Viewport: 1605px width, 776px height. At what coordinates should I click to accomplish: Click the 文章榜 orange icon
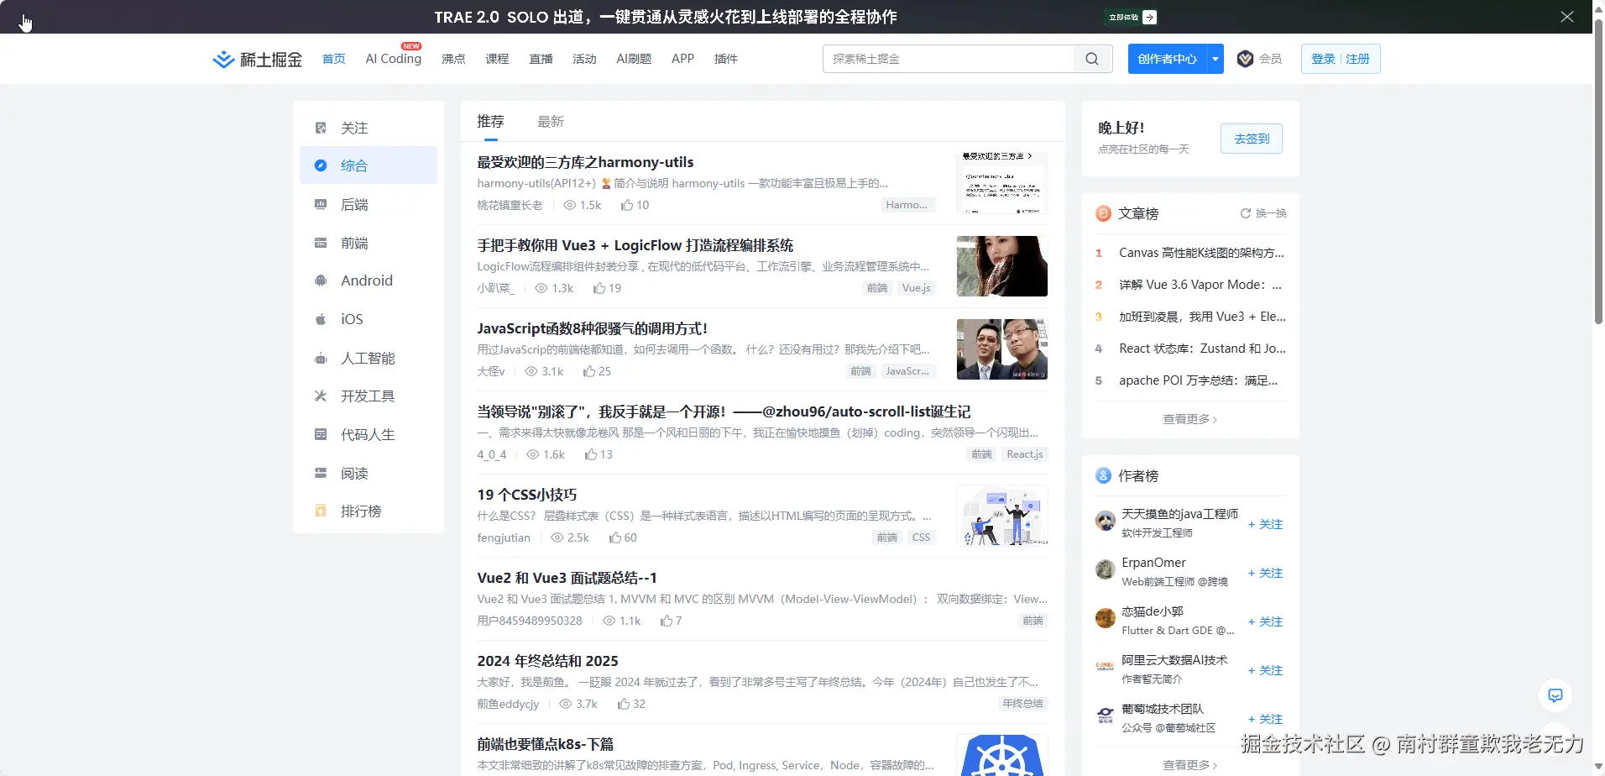tap(1103, 213)
